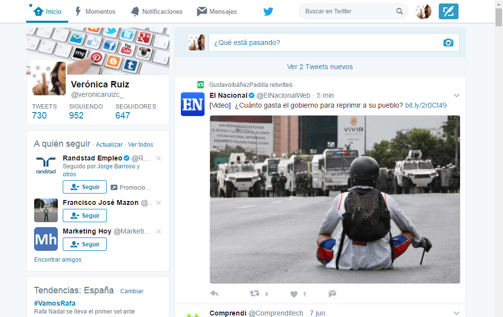
Task: Dismiss the Marketing Hoy suggestion
Action: 159,231
